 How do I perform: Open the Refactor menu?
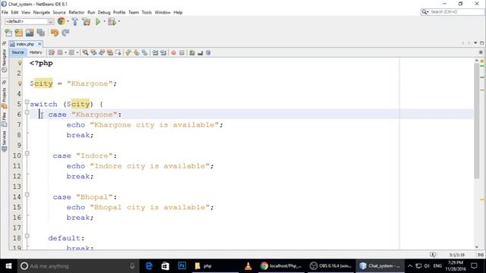[x=77, y=12]
